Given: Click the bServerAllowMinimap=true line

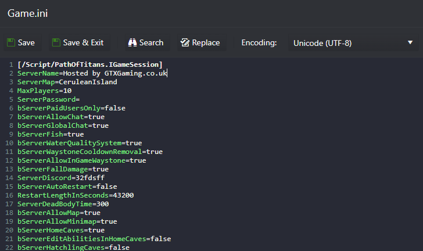Looking at the screenshot, I should (67, 221).
